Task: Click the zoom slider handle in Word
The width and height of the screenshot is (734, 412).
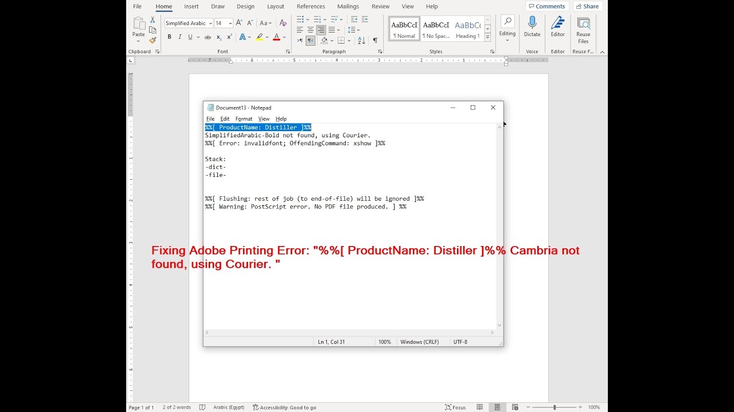Action: 555,407
